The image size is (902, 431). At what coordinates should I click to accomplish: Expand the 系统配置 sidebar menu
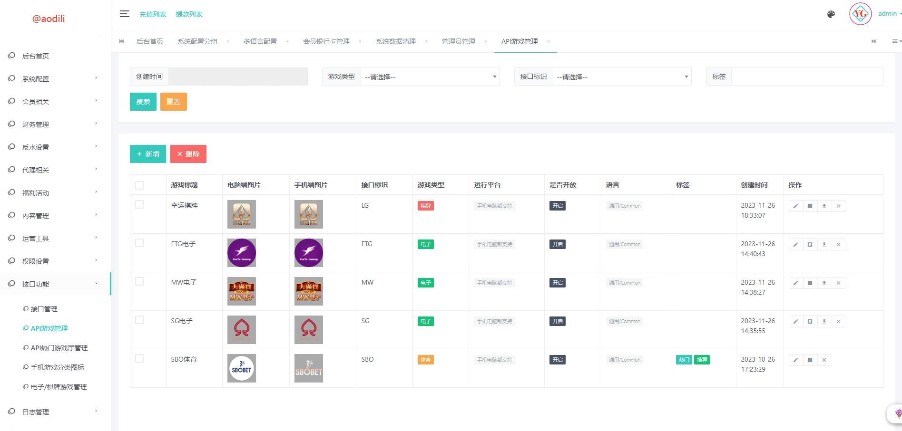pos(52,79)
